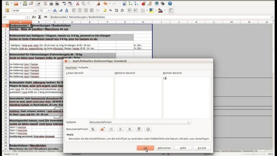277x156 pixels.
Task: Toggle italic formatting
Action: point(61,10)
